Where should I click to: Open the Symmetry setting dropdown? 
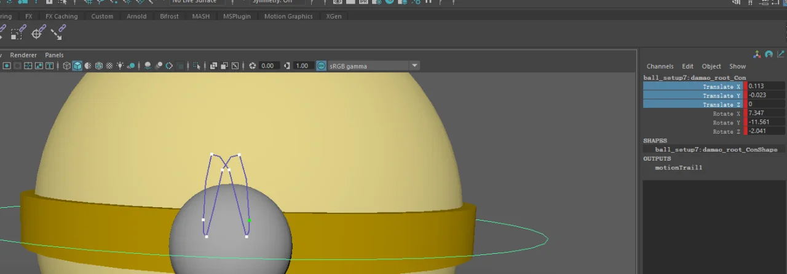pyautogui.click(x=278, y=2)
